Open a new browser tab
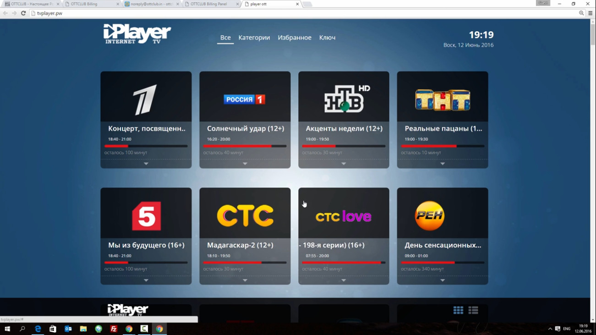Screen dimensions: 596x335 click(307, 4)
